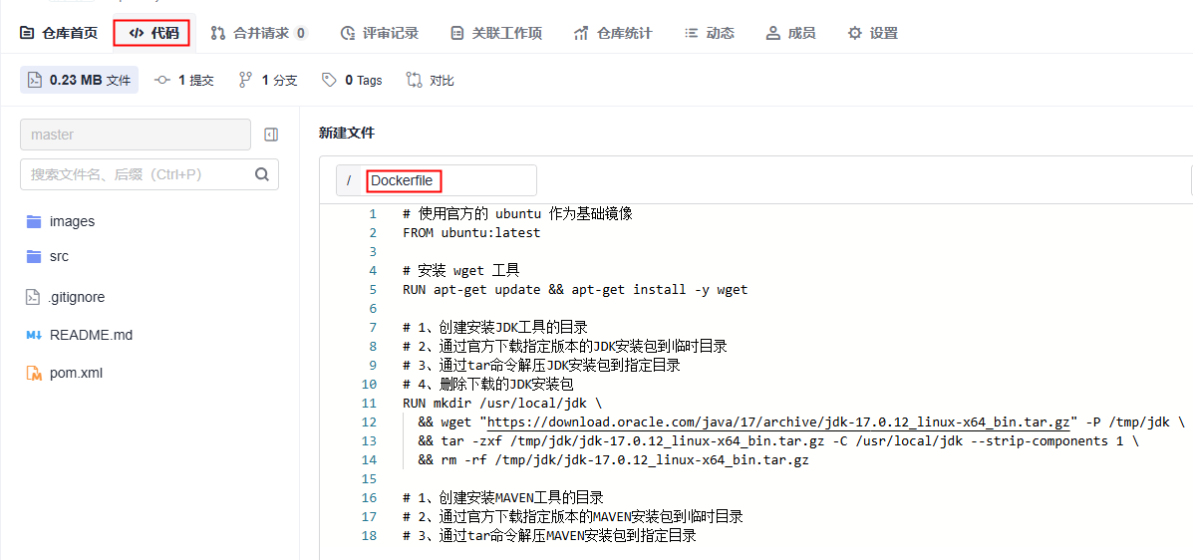This screenshot has height=560, width=1193.
Task: Click the code icon beside 代码
Action: tap(137, 33)
